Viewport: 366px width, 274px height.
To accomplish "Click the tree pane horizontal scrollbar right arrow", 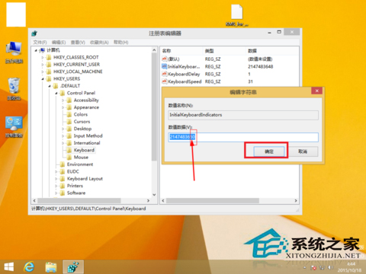I will coord(149,200).
